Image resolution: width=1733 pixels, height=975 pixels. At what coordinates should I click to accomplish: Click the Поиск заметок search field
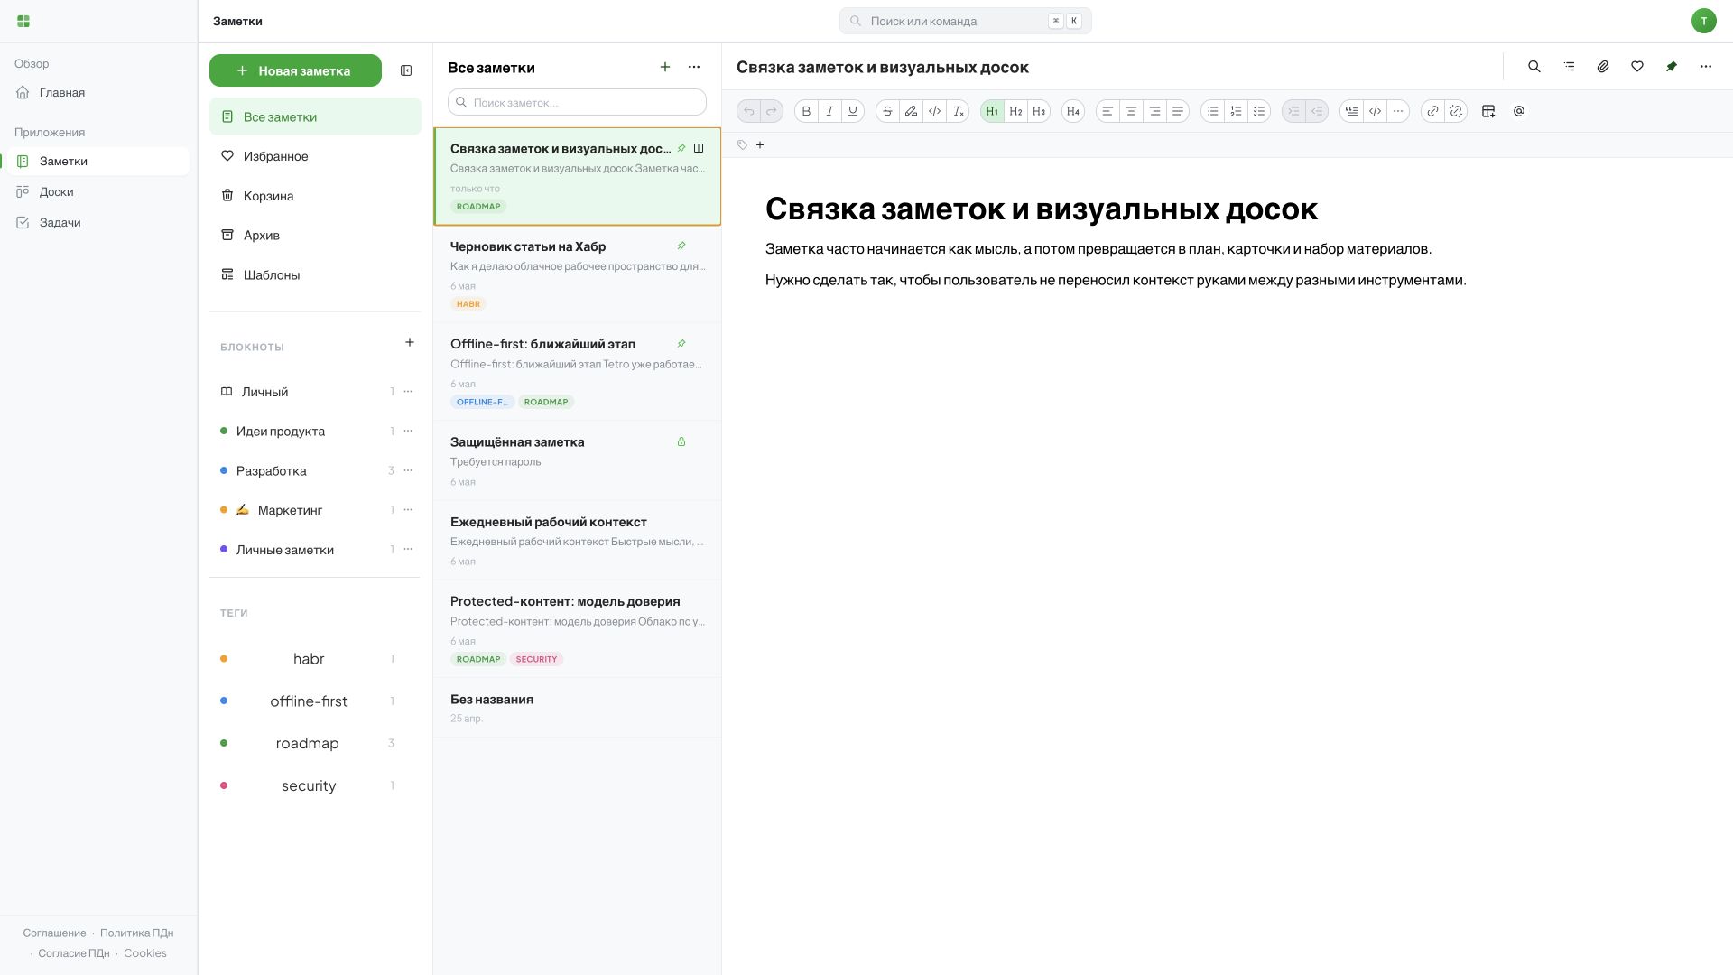tap(577, 102)
